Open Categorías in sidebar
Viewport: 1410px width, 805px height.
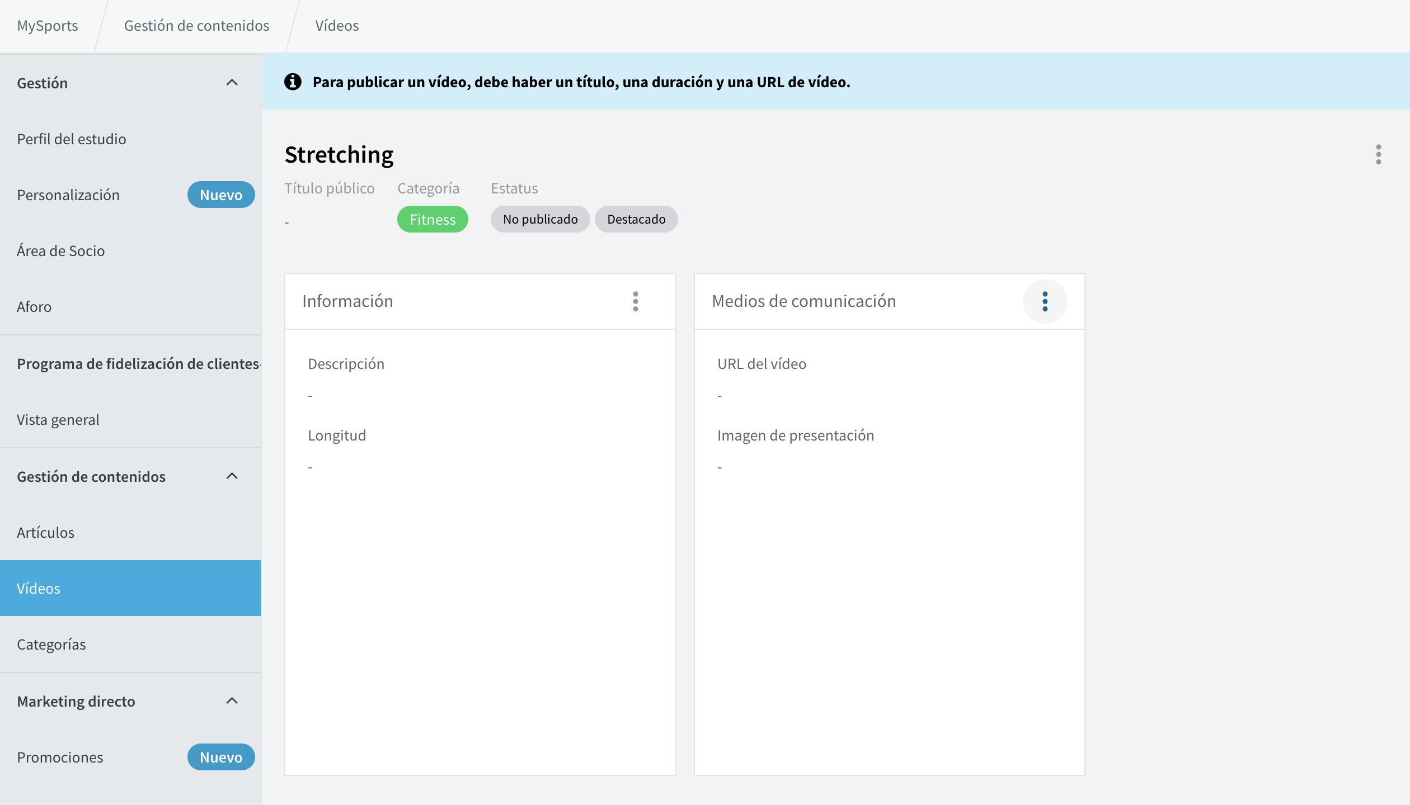[x=130, y=644]
